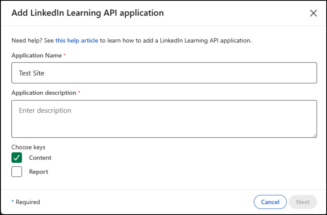Viewport: 327px width, 215px height.
Task: Click the "Choose keys" section label
Action: click(x=28, y=147)
